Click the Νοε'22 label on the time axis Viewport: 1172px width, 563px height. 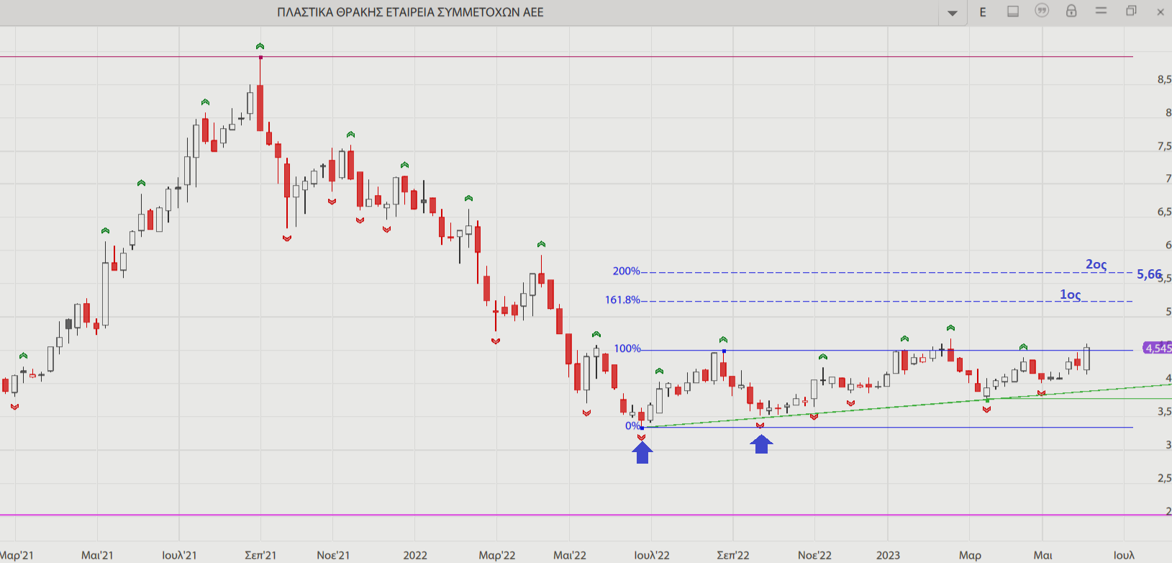point(814,555)
